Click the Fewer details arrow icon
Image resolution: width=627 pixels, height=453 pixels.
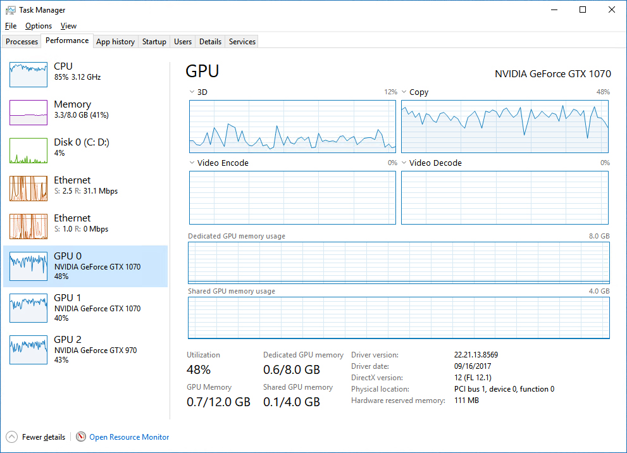pyautogui.click(x=12, y=437)
